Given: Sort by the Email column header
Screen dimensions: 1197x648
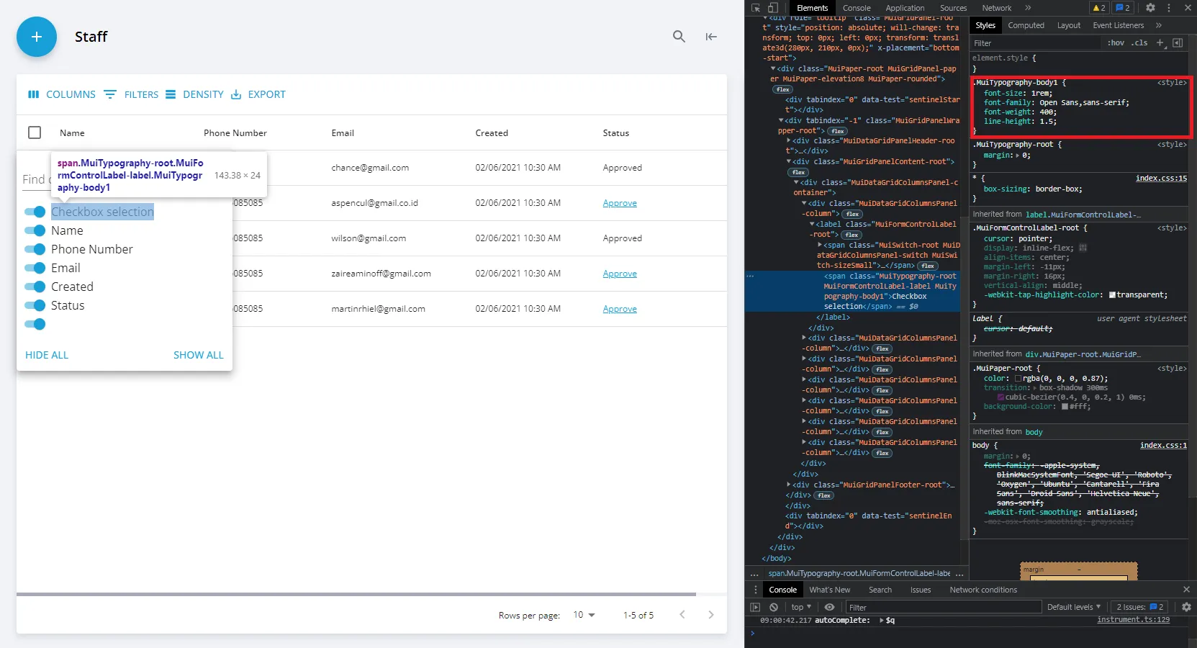Looking at the screenshot, I should [x=343, y=133].
